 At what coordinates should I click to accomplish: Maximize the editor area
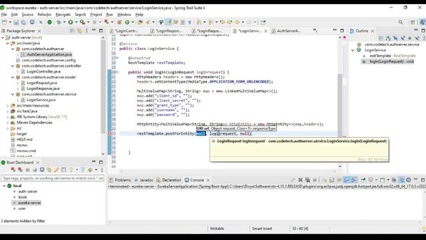click(341, 31)
